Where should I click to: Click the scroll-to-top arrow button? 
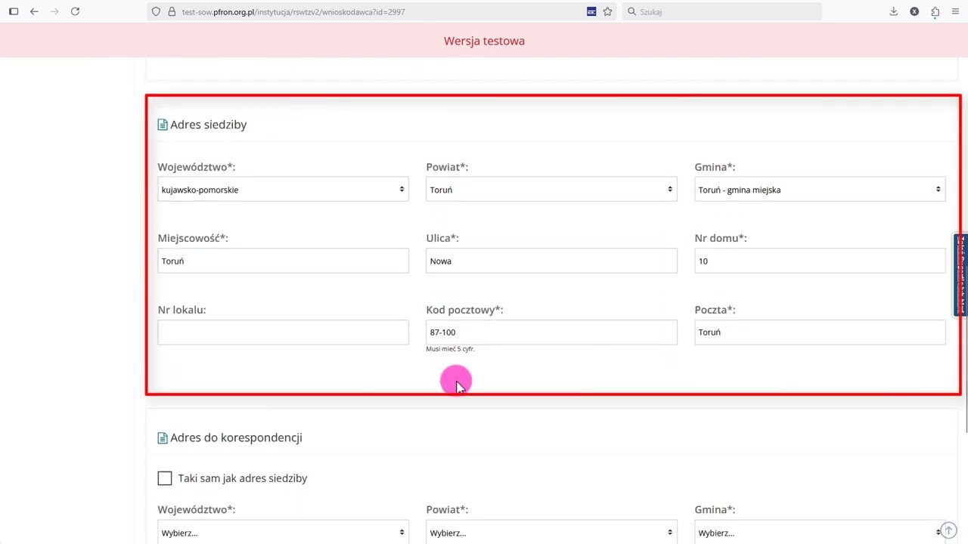pos(948,531)
